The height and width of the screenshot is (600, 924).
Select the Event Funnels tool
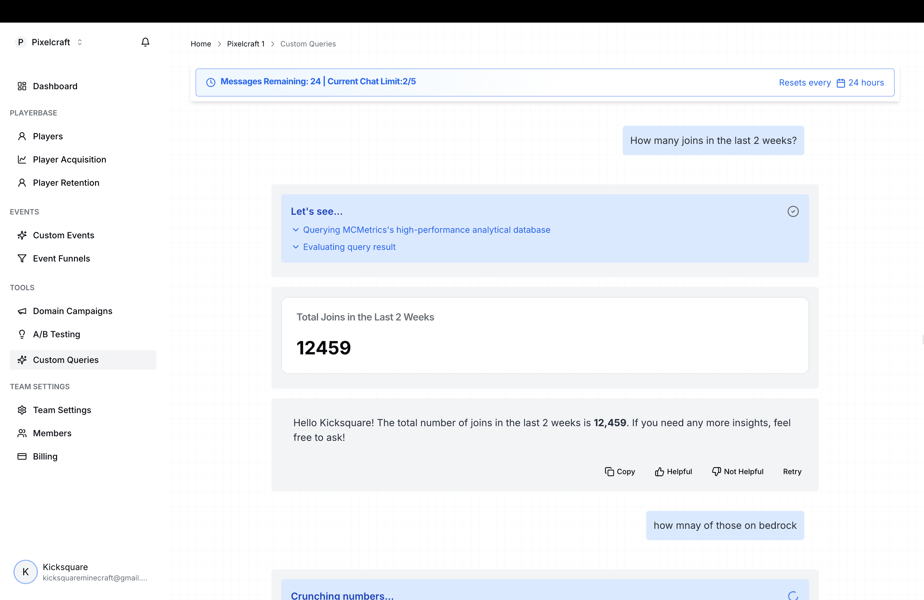pyautogui.click(x=61, y=258)
